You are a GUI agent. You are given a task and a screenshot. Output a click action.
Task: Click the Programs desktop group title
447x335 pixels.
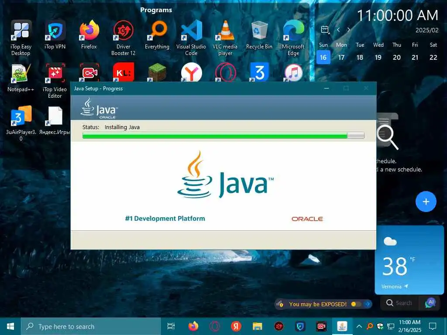click(156, 10)
